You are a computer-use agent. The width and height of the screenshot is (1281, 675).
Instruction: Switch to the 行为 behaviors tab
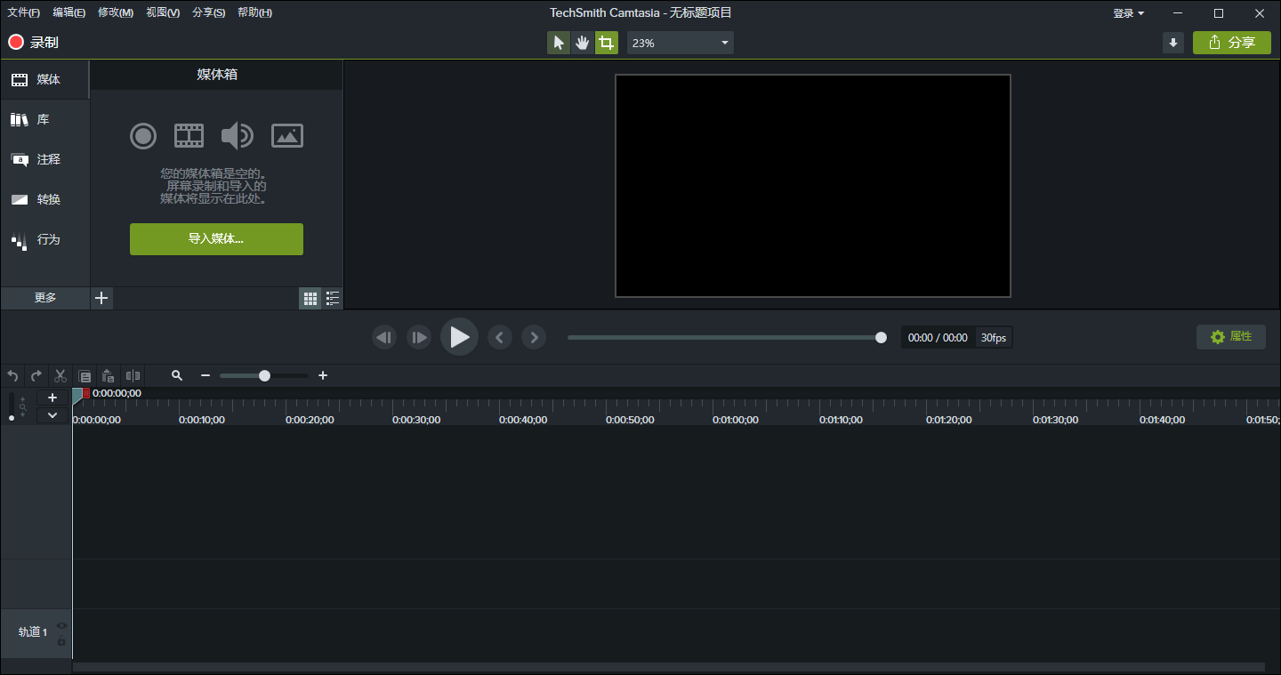(44, 240)
